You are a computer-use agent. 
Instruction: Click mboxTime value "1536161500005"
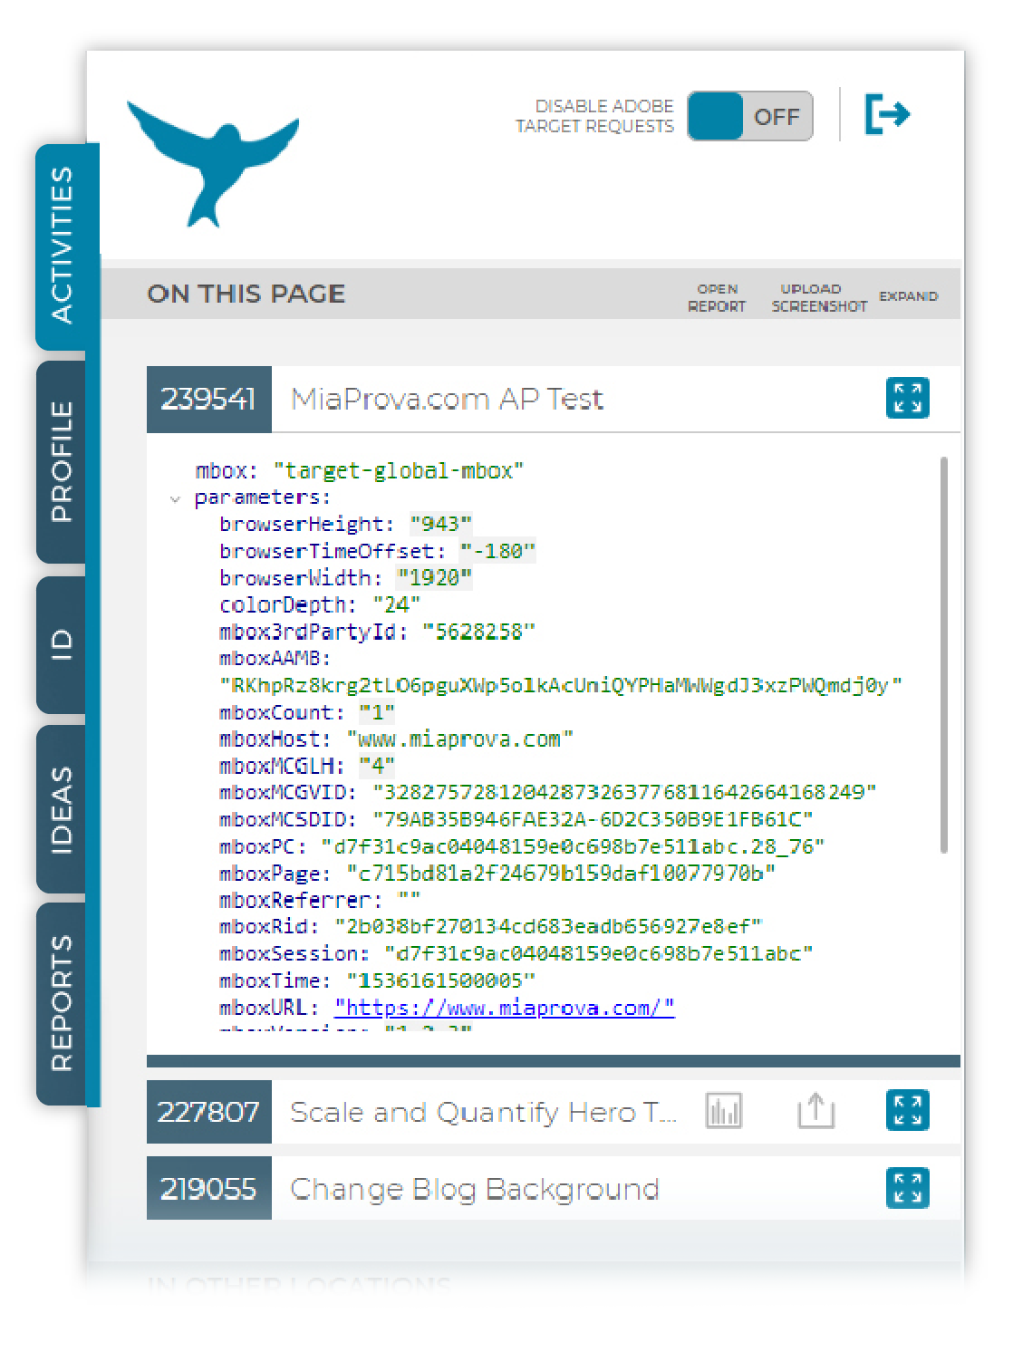(441, 980)
